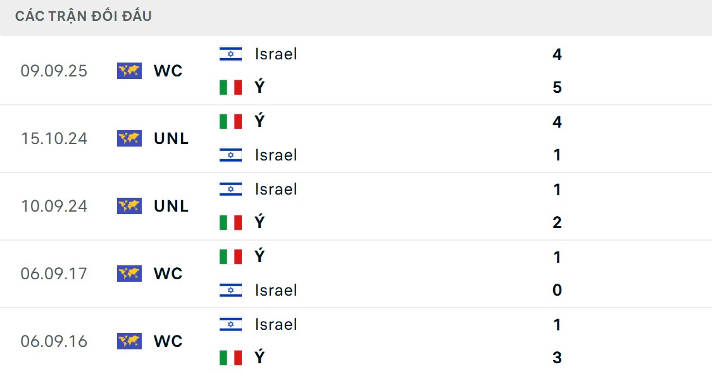This screenshot has height=374, width=712.
Task: Click the date 06.09.16
Action: point(55,341)
